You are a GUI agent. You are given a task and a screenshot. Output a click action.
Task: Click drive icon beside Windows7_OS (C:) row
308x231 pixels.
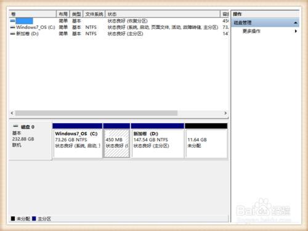tap(13, 27)
